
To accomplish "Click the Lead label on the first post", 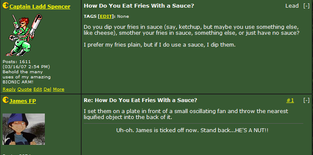I will pos(292,6).
